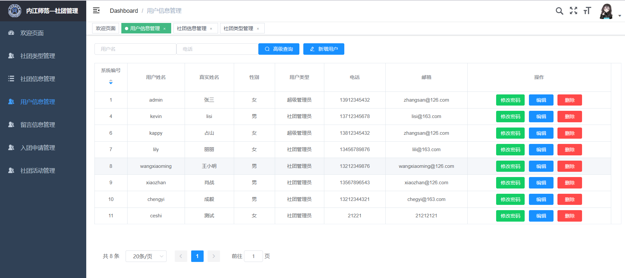Image resolution: width=625 pixels, height=278 pixels.
Task: Collapse sidebar with hamburger icon
Action: pos(96,10)
